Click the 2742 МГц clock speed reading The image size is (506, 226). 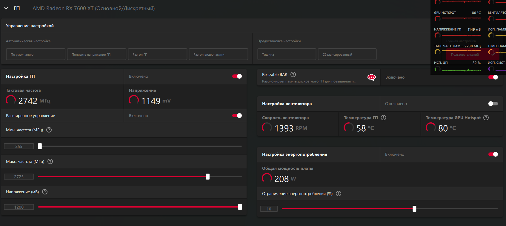point(34,101)
